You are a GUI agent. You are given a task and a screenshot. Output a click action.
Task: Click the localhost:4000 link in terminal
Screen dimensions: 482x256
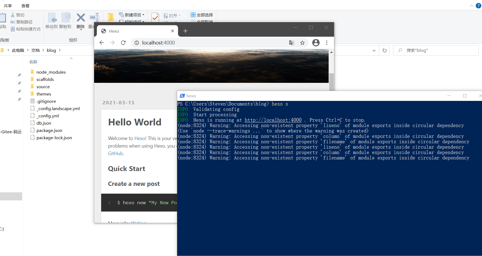(x=273, y=120)
